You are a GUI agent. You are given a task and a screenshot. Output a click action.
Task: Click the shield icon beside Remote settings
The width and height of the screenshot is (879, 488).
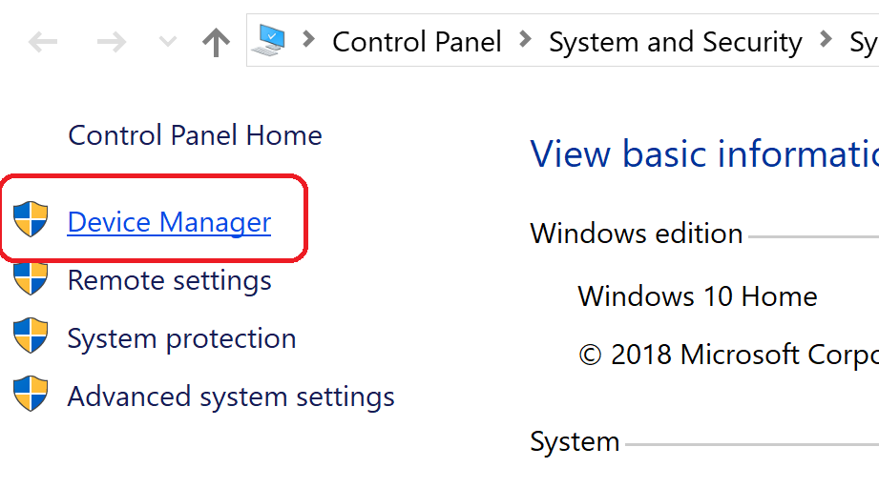click(x=31, y=278)
